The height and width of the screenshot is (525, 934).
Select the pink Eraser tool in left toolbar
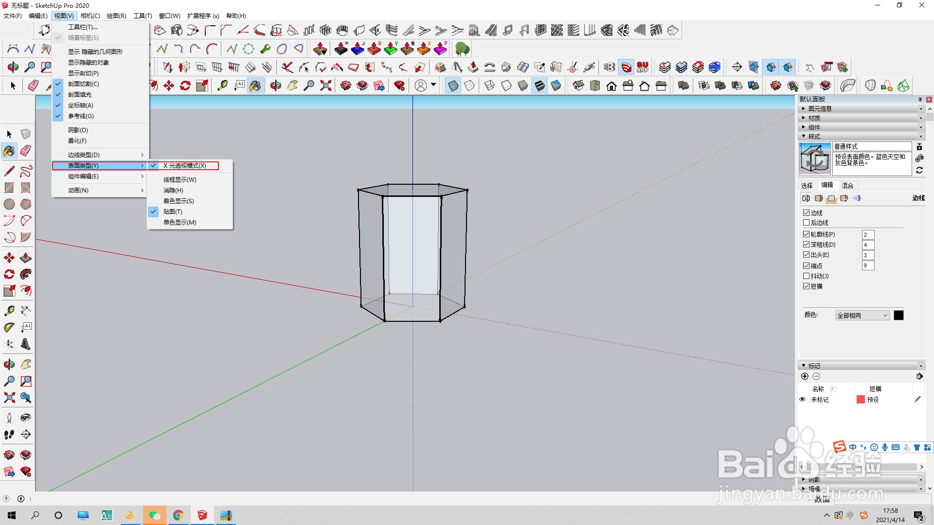pos(26,151)
